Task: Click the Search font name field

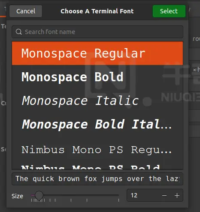Action: click(x=97, y=32)
